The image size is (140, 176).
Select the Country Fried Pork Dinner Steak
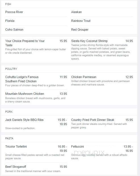point(93,120)
